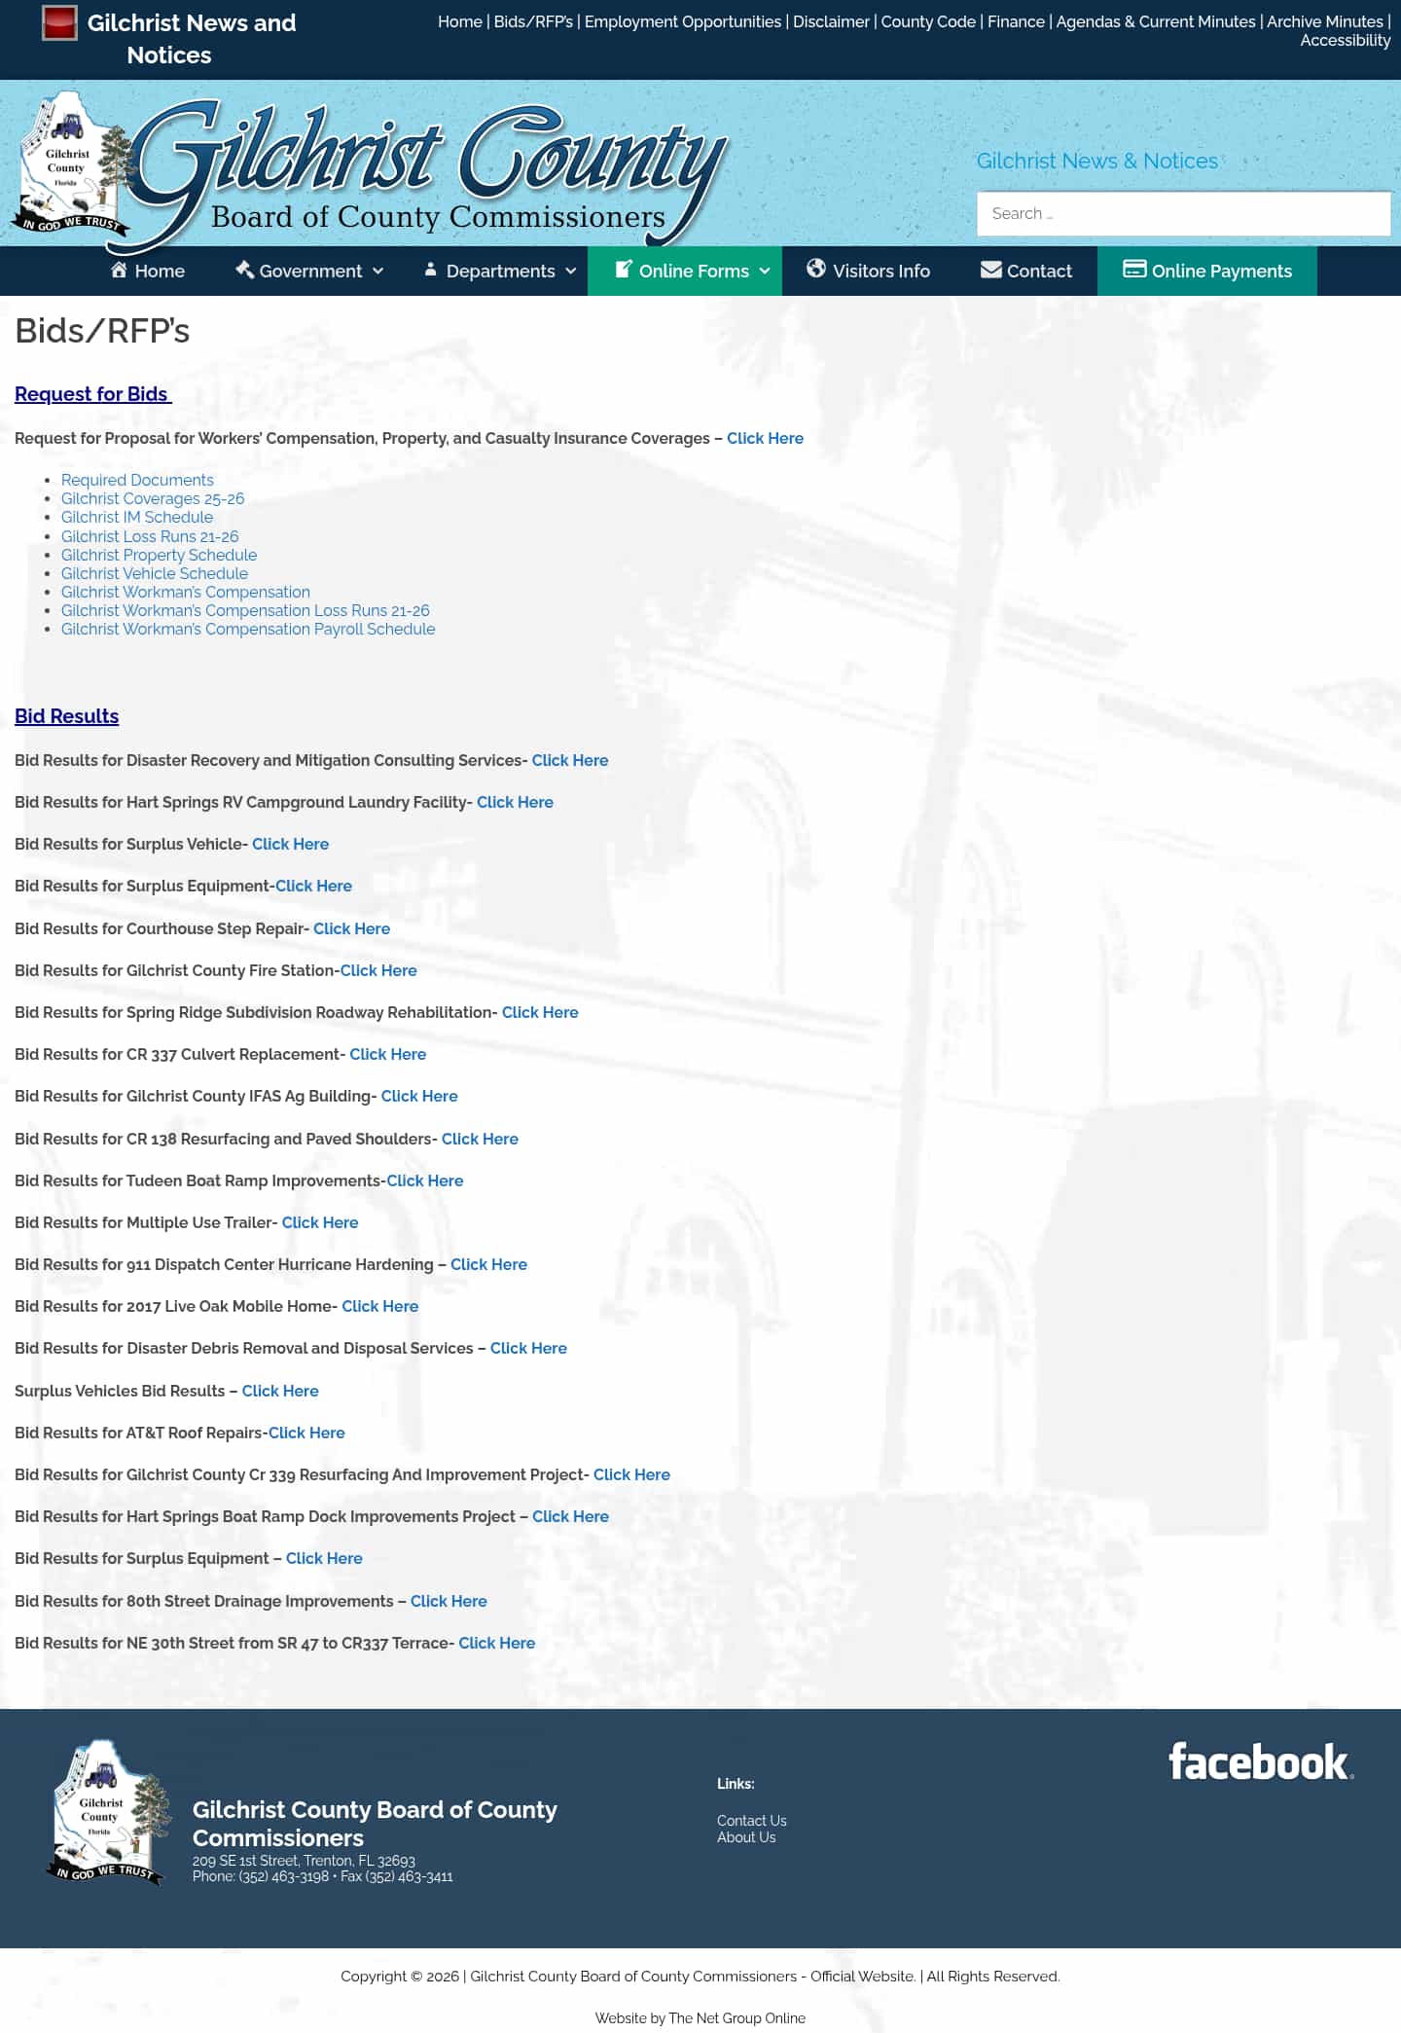This screenshot has height=2033, width=1401.
Task: Click the red news icon beside Gilchrist News and Notices
Action: coord(59,22)
